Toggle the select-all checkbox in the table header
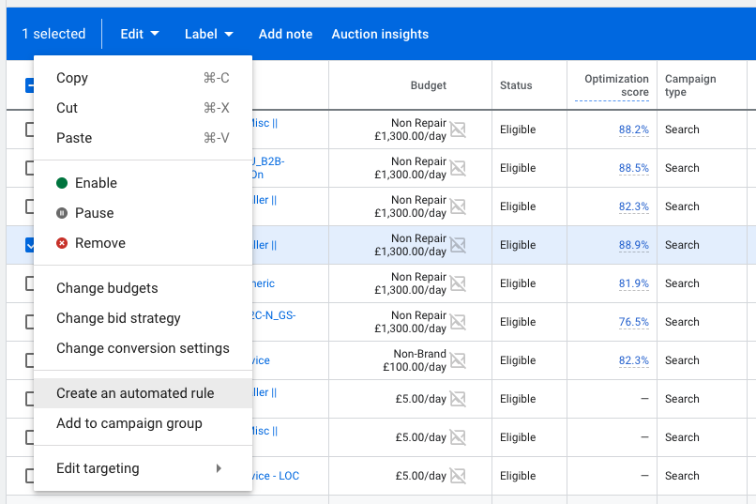Screen dimensions: 756x504 pyautogui.click(x=30, y=85)
